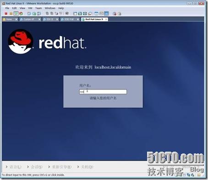This screenshot has height=180, width=208.
Task: Click the Quick Switch mode toolbar icon
Action: click(x=80, y=14)
